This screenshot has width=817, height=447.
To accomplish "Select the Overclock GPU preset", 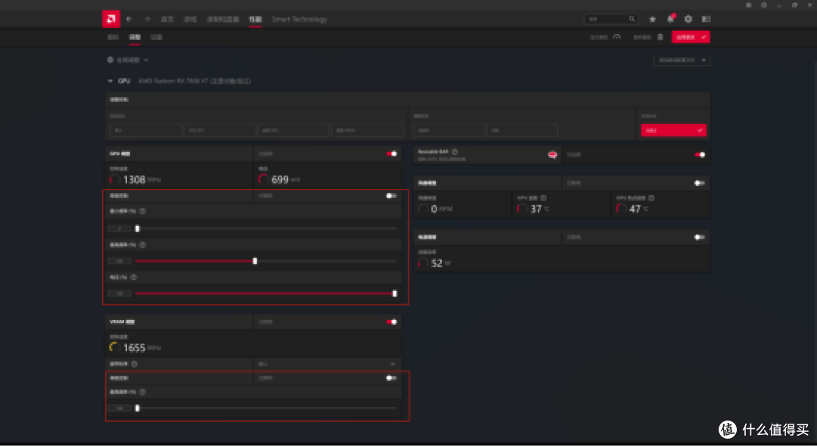I will [294, 130].
